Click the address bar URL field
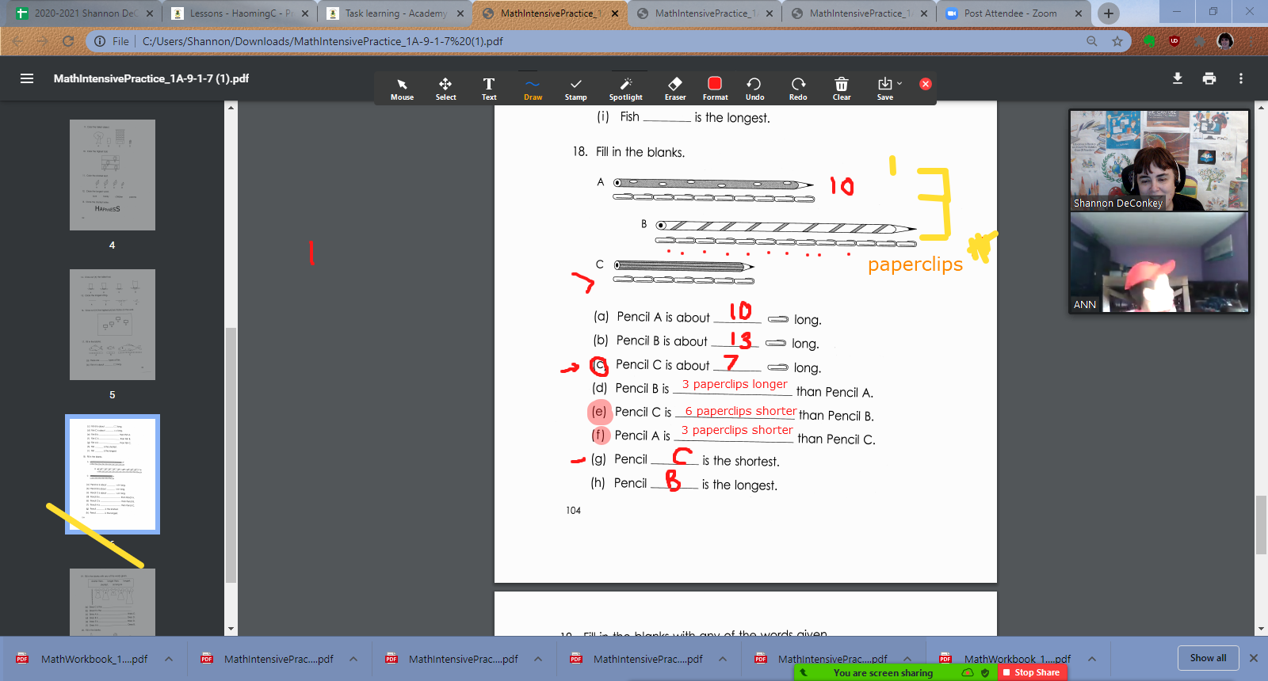This screenshot has width=1268, height=681. click(610, 41)
